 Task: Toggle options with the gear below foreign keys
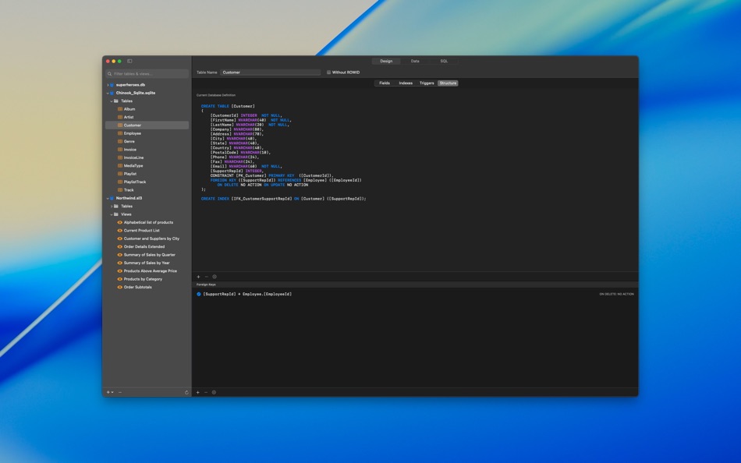pyautogui.click(x=214, y=392)
